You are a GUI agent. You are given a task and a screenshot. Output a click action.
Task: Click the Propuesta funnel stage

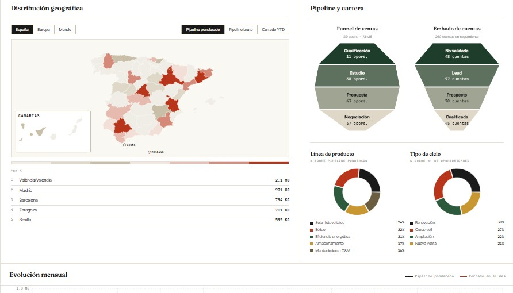pyautogui.click(x=357, y=98)
